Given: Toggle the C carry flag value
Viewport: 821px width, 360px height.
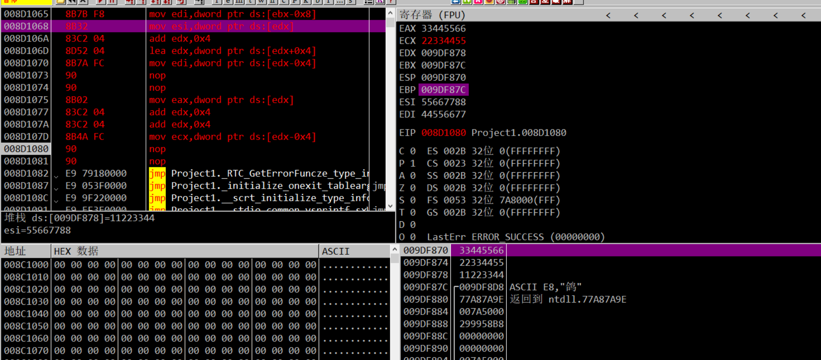Looking at the screenshot, I should (413, 151).
